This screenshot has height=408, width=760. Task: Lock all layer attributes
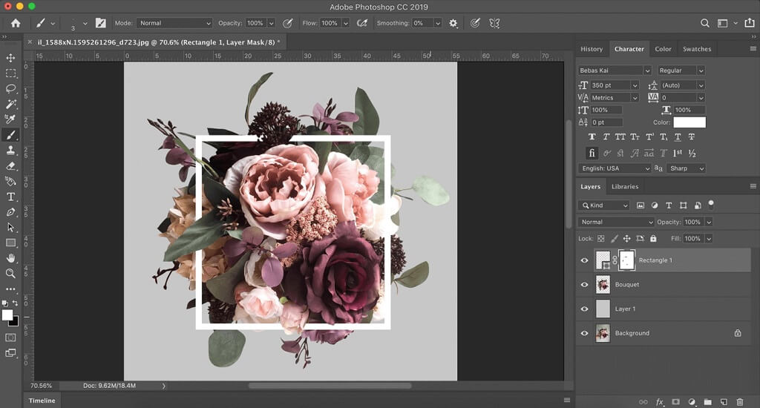(653, 238)
